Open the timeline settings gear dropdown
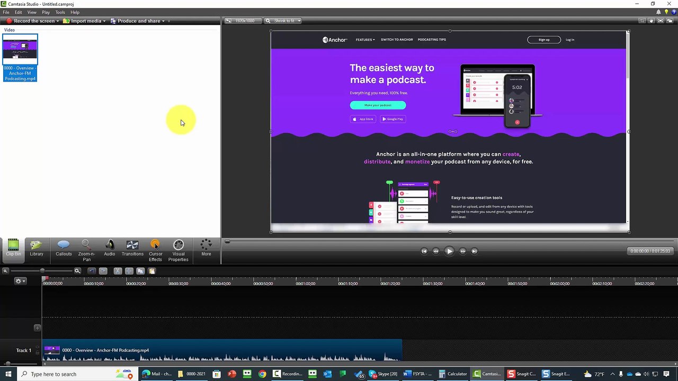678x381 pixels. 20,281
